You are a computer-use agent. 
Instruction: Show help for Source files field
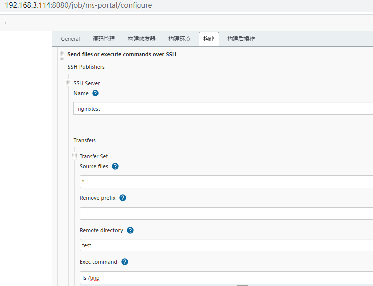coord(115,166)
